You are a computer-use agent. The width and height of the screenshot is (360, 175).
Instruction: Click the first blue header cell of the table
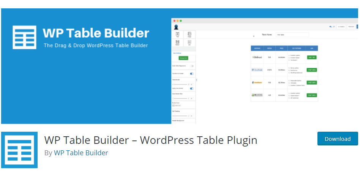257,48
